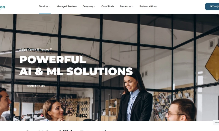
Task: Expand the Resources dropdown arrow
Action: coord(133,6)
